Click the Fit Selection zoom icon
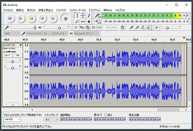Screen dimensions: 193x131 143,28
